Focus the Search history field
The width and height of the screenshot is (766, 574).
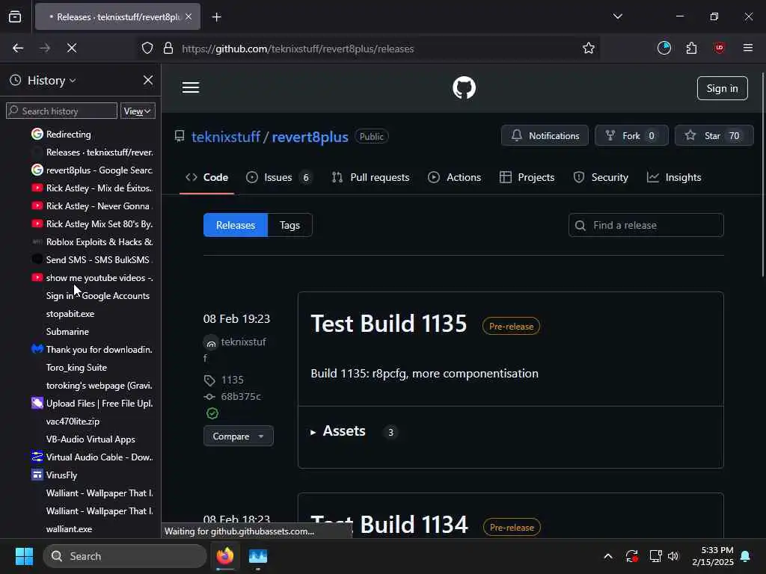(62, 111)
